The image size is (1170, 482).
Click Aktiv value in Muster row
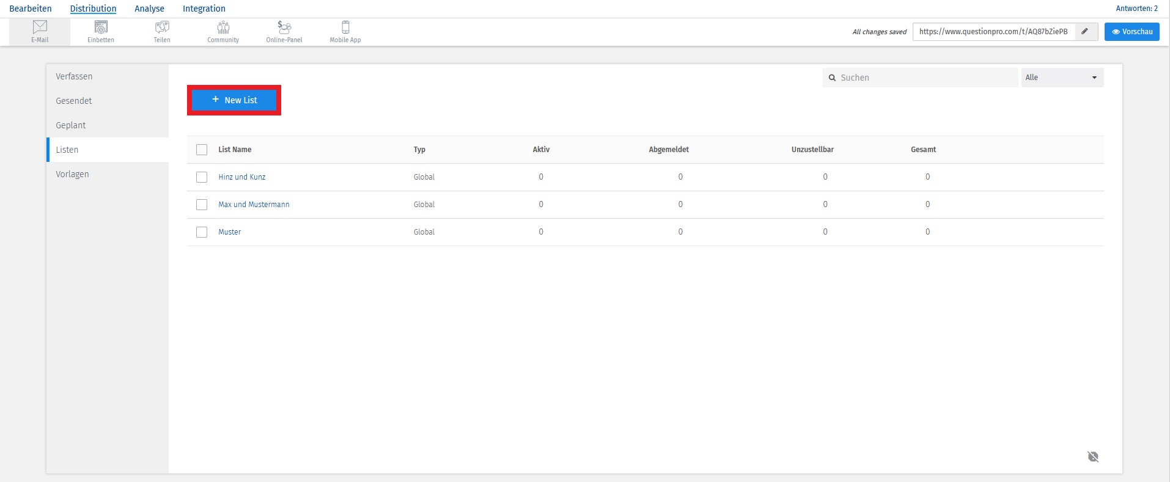tap(541, 232)
